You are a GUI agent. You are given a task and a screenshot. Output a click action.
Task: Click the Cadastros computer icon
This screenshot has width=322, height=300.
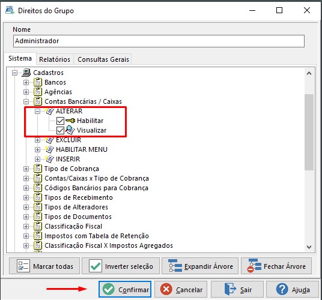coord(26,73)
